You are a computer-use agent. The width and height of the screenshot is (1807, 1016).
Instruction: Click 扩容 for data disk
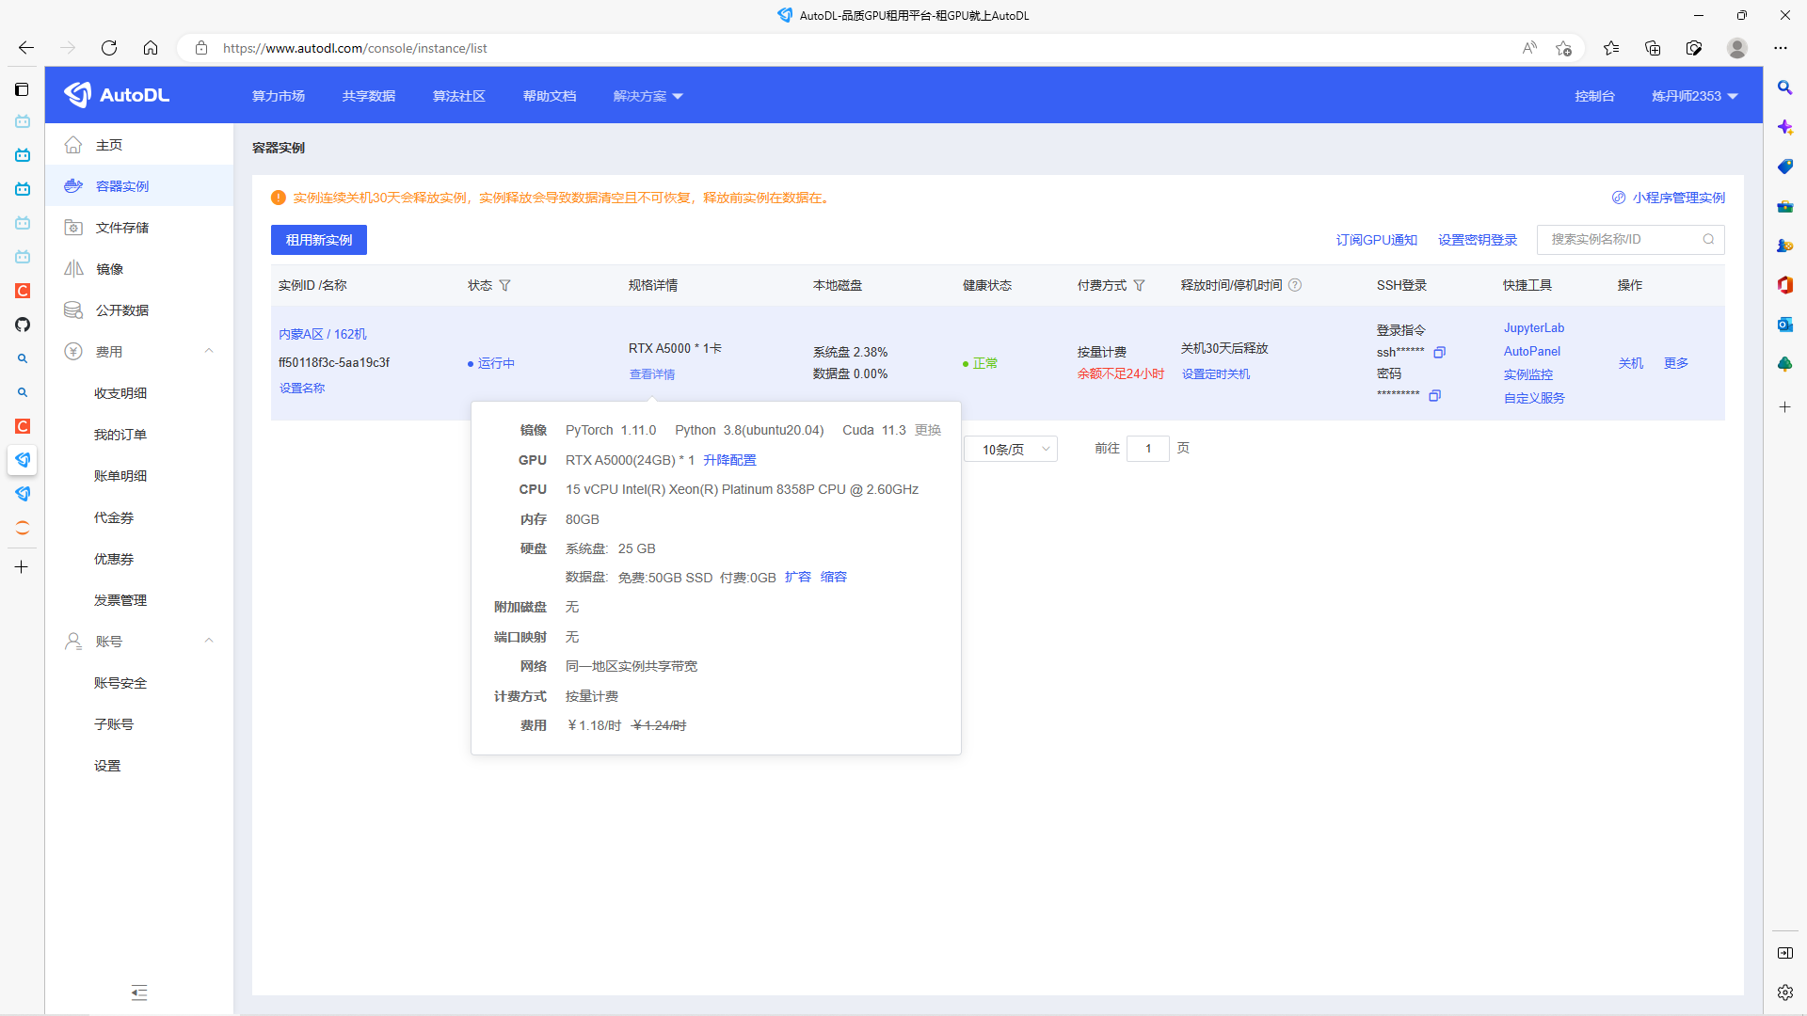(798, 577)
